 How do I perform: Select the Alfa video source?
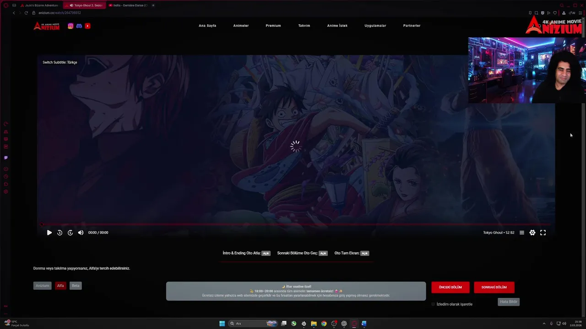60,286
